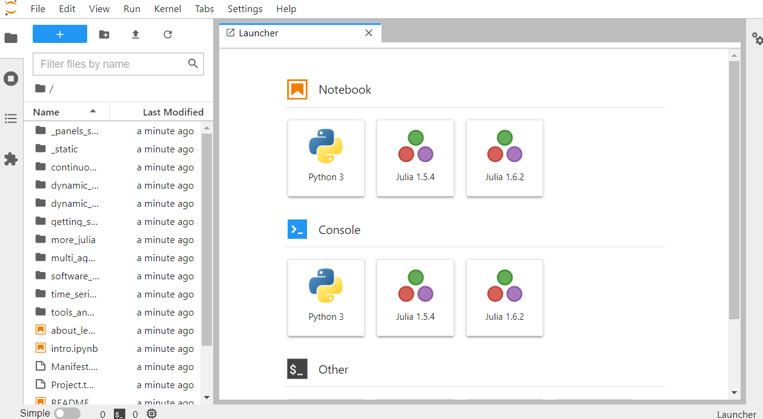Open the Running Terminals and Kernels sidebar

coord(11,79)
